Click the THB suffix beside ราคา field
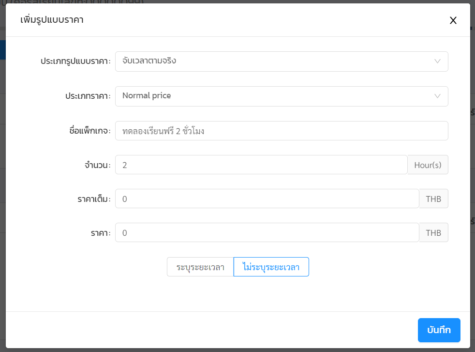Image resolution: width=475 pixels, height=352 pixels. (433, 233)
